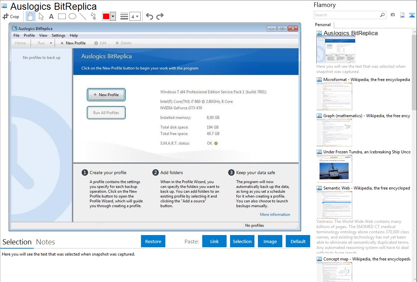The width and height of the screenshot is (417, 282).
Task: Expand the Run dropdown arrow
Action: point(51,43)
